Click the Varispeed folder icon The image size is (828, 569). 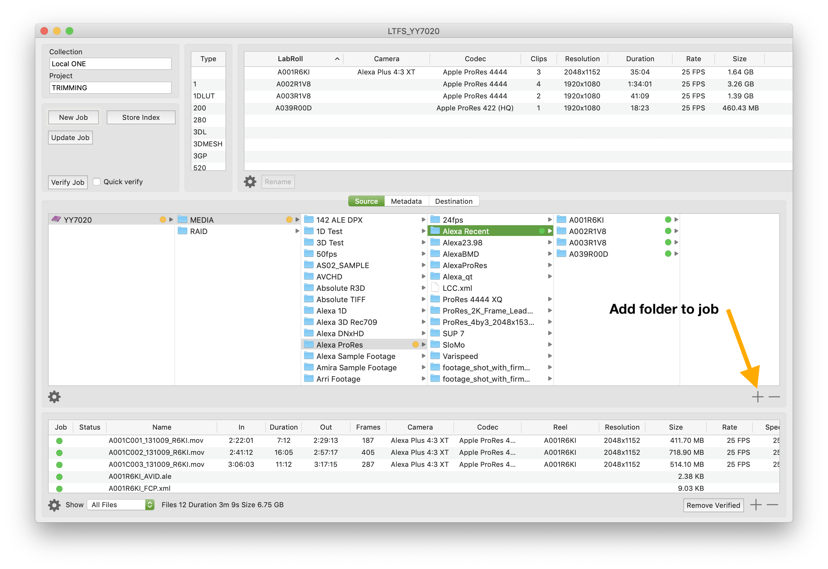coord(435,355)
